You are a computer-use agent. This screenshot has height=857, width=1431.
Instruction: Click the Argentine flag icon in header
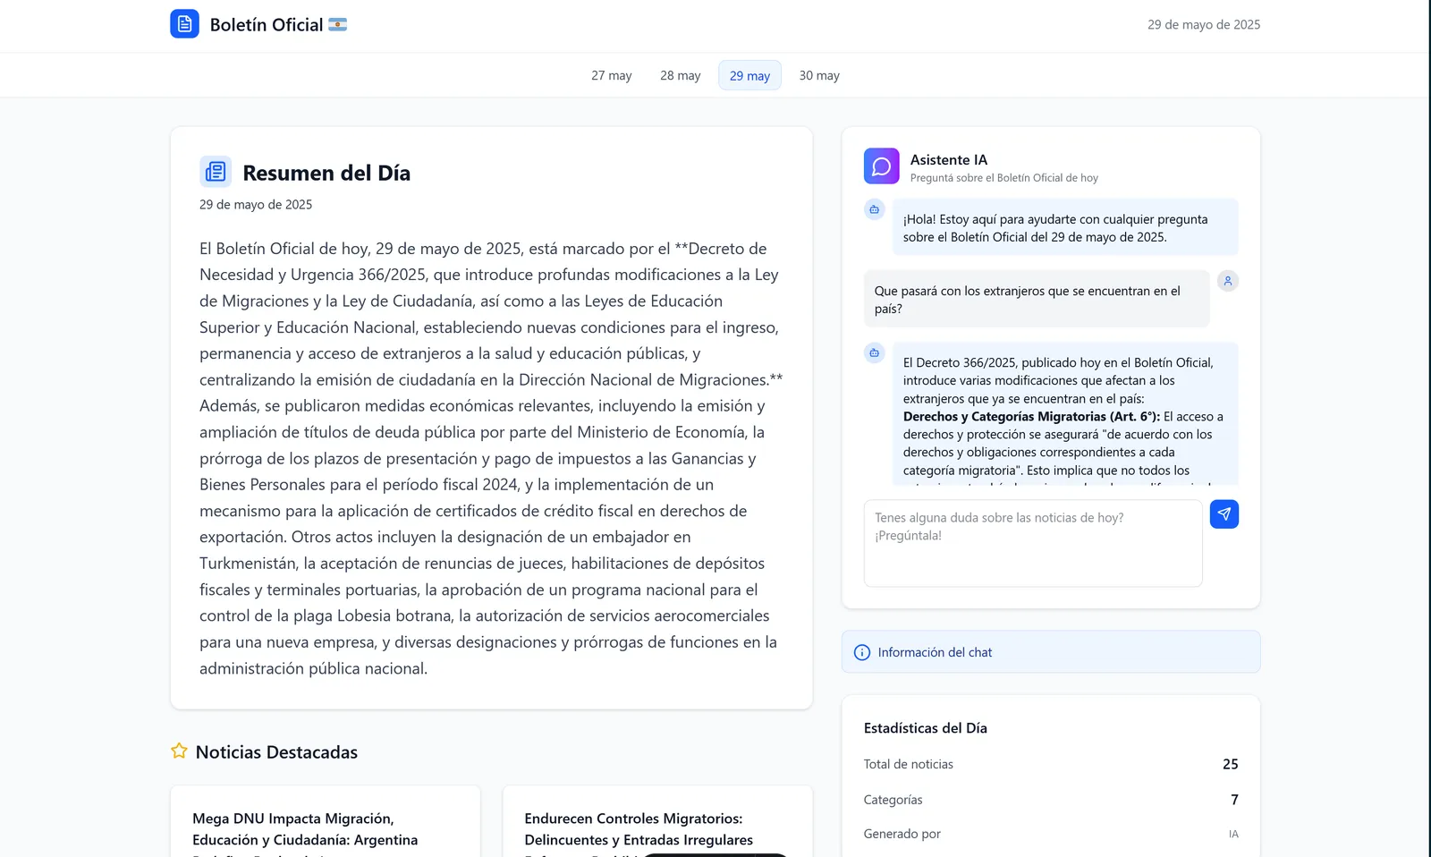click(337, 25)
